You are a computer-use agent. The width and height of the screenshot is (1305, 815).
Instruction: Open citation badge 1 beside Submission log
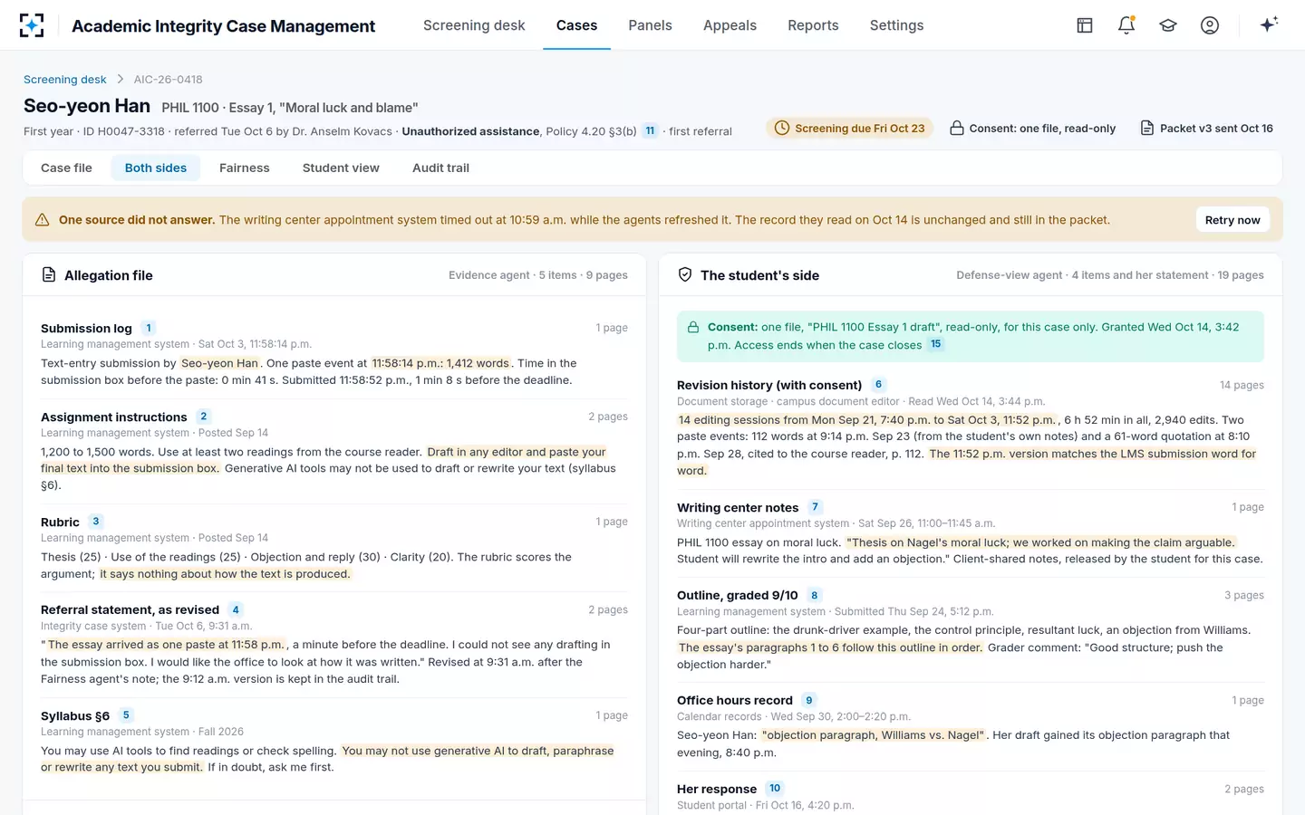(149, 328)
